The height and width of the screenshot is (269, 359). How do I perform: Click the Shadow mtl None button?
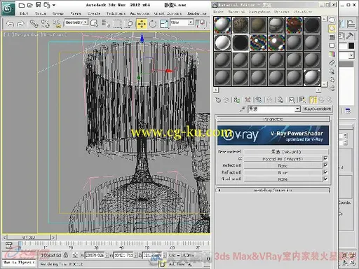[x=283, y=179]
